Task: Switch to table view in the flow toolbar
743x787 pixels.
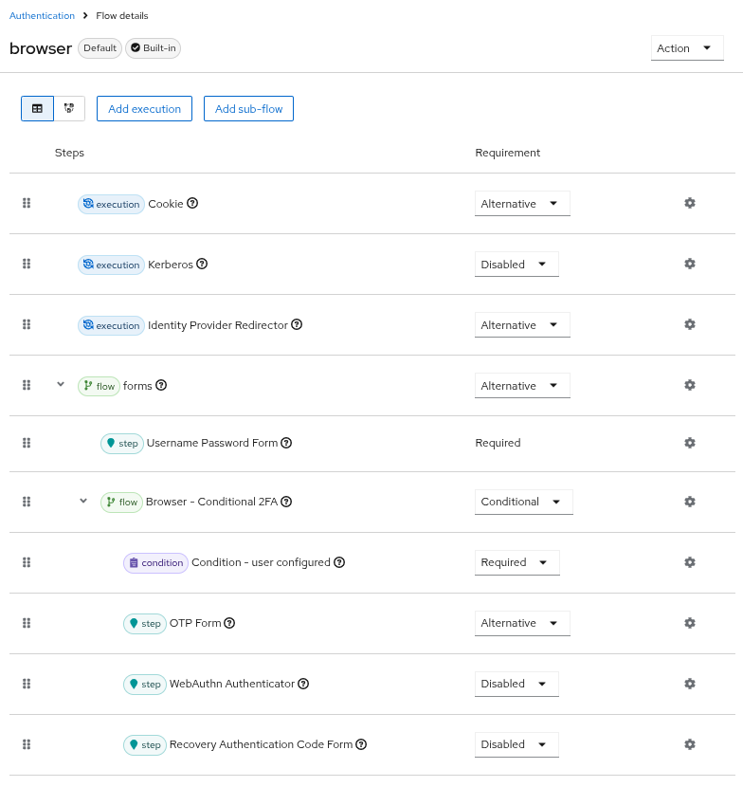Action: [x=37, y=108]
